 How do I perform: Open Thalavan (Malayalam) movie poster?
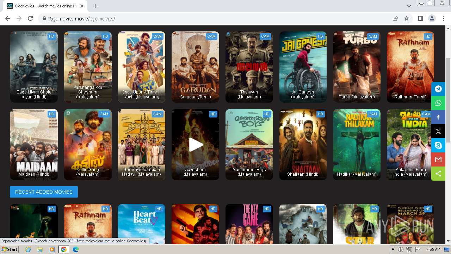249,67
